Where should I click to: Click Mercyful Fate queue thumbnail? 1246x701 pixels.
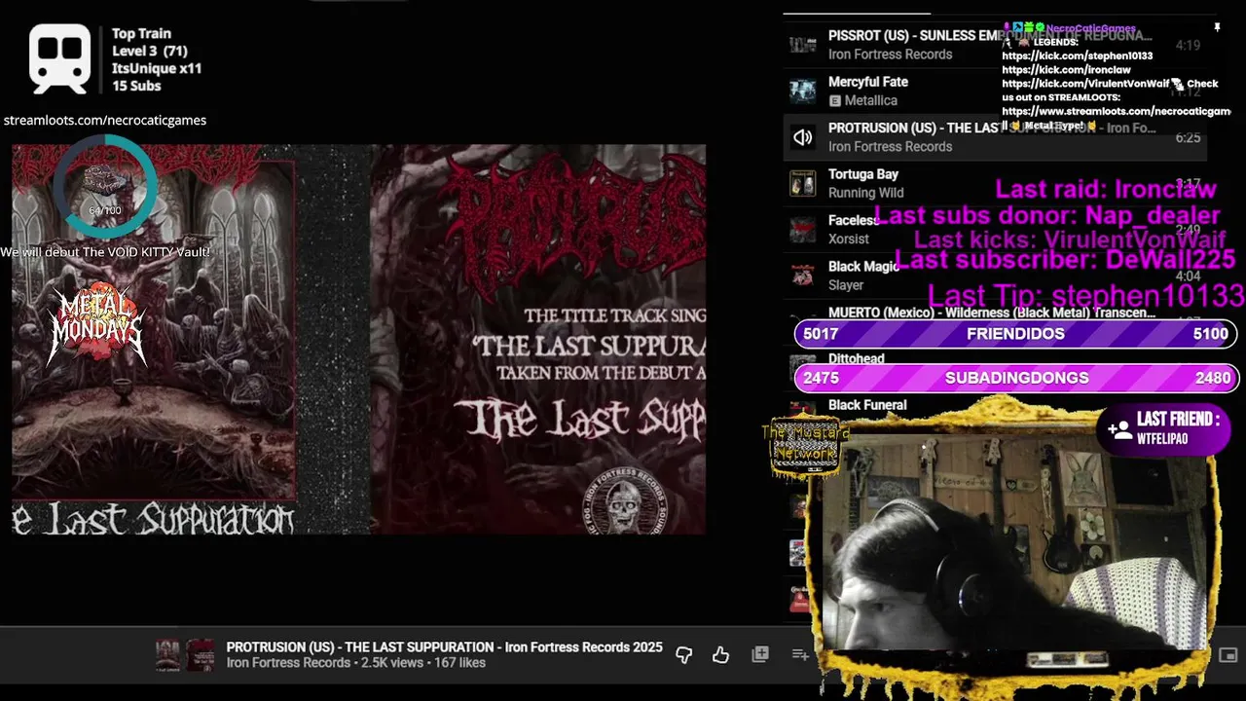(x=802, y=91)
